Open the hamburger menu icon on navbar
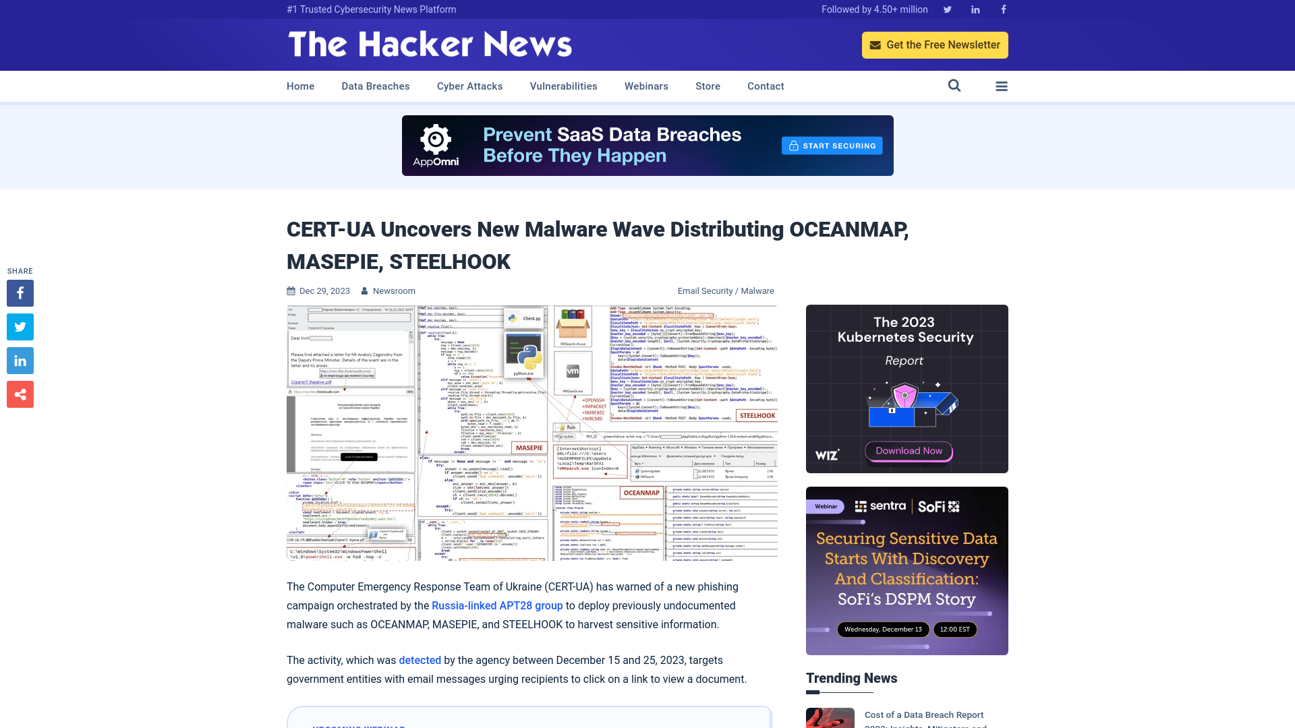Image resolution: width=1295 pixels, height=728 pixels. [1002, 86]
